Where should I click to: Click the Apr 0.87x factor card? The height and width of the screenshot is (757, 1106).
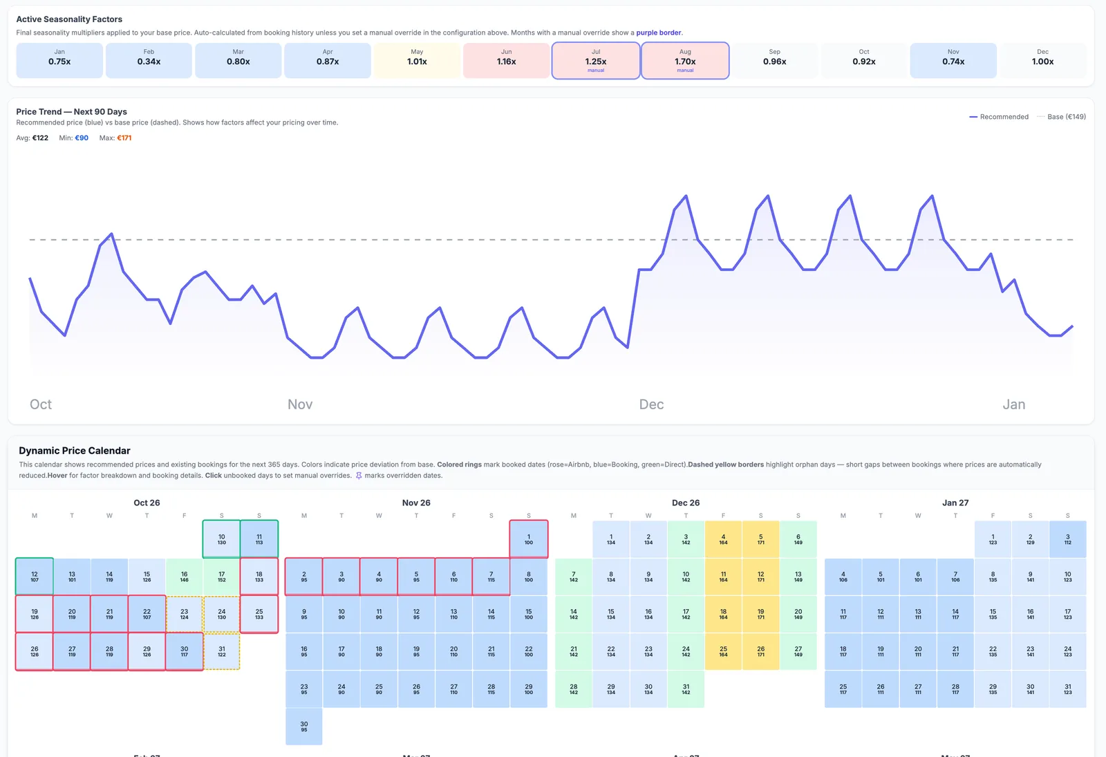[x=328, y=60]
